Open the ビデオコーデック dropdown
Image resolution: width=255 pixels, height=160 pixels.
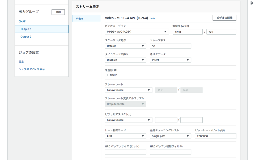[137, 32]
